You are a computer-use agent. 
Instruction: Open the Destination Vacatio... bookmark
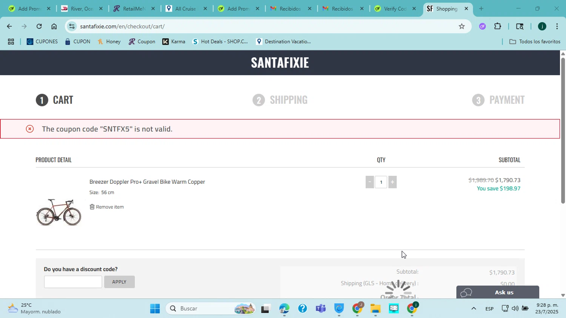click(283, 42)
